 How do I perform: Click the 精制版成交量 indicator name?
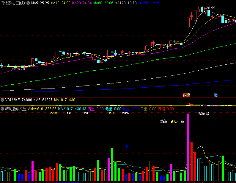tap(16, 109)
